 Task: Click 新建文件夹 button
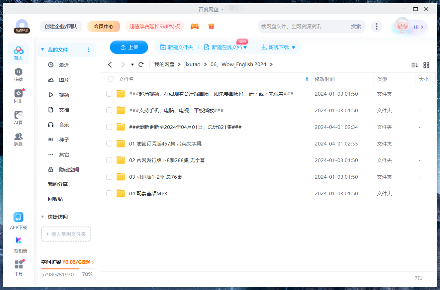177,48
